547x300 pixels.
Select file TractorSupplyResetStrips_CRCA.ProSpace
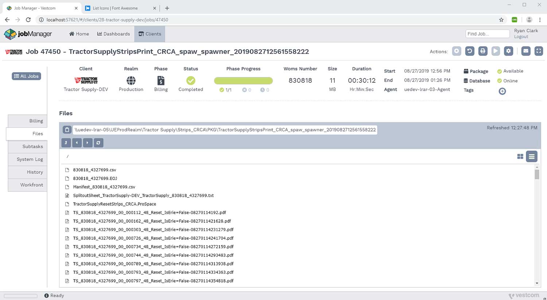click(x=115, y=204)
